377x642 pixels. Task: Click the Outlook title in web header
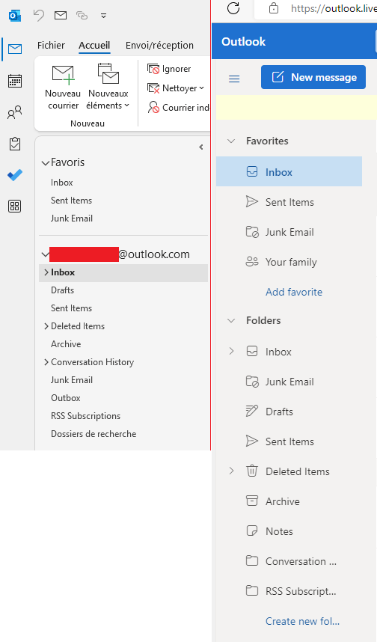243,42
